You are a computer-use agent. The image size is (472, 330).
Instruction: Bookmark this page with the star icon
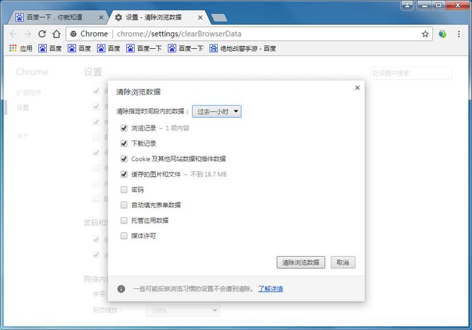point(425,34)
